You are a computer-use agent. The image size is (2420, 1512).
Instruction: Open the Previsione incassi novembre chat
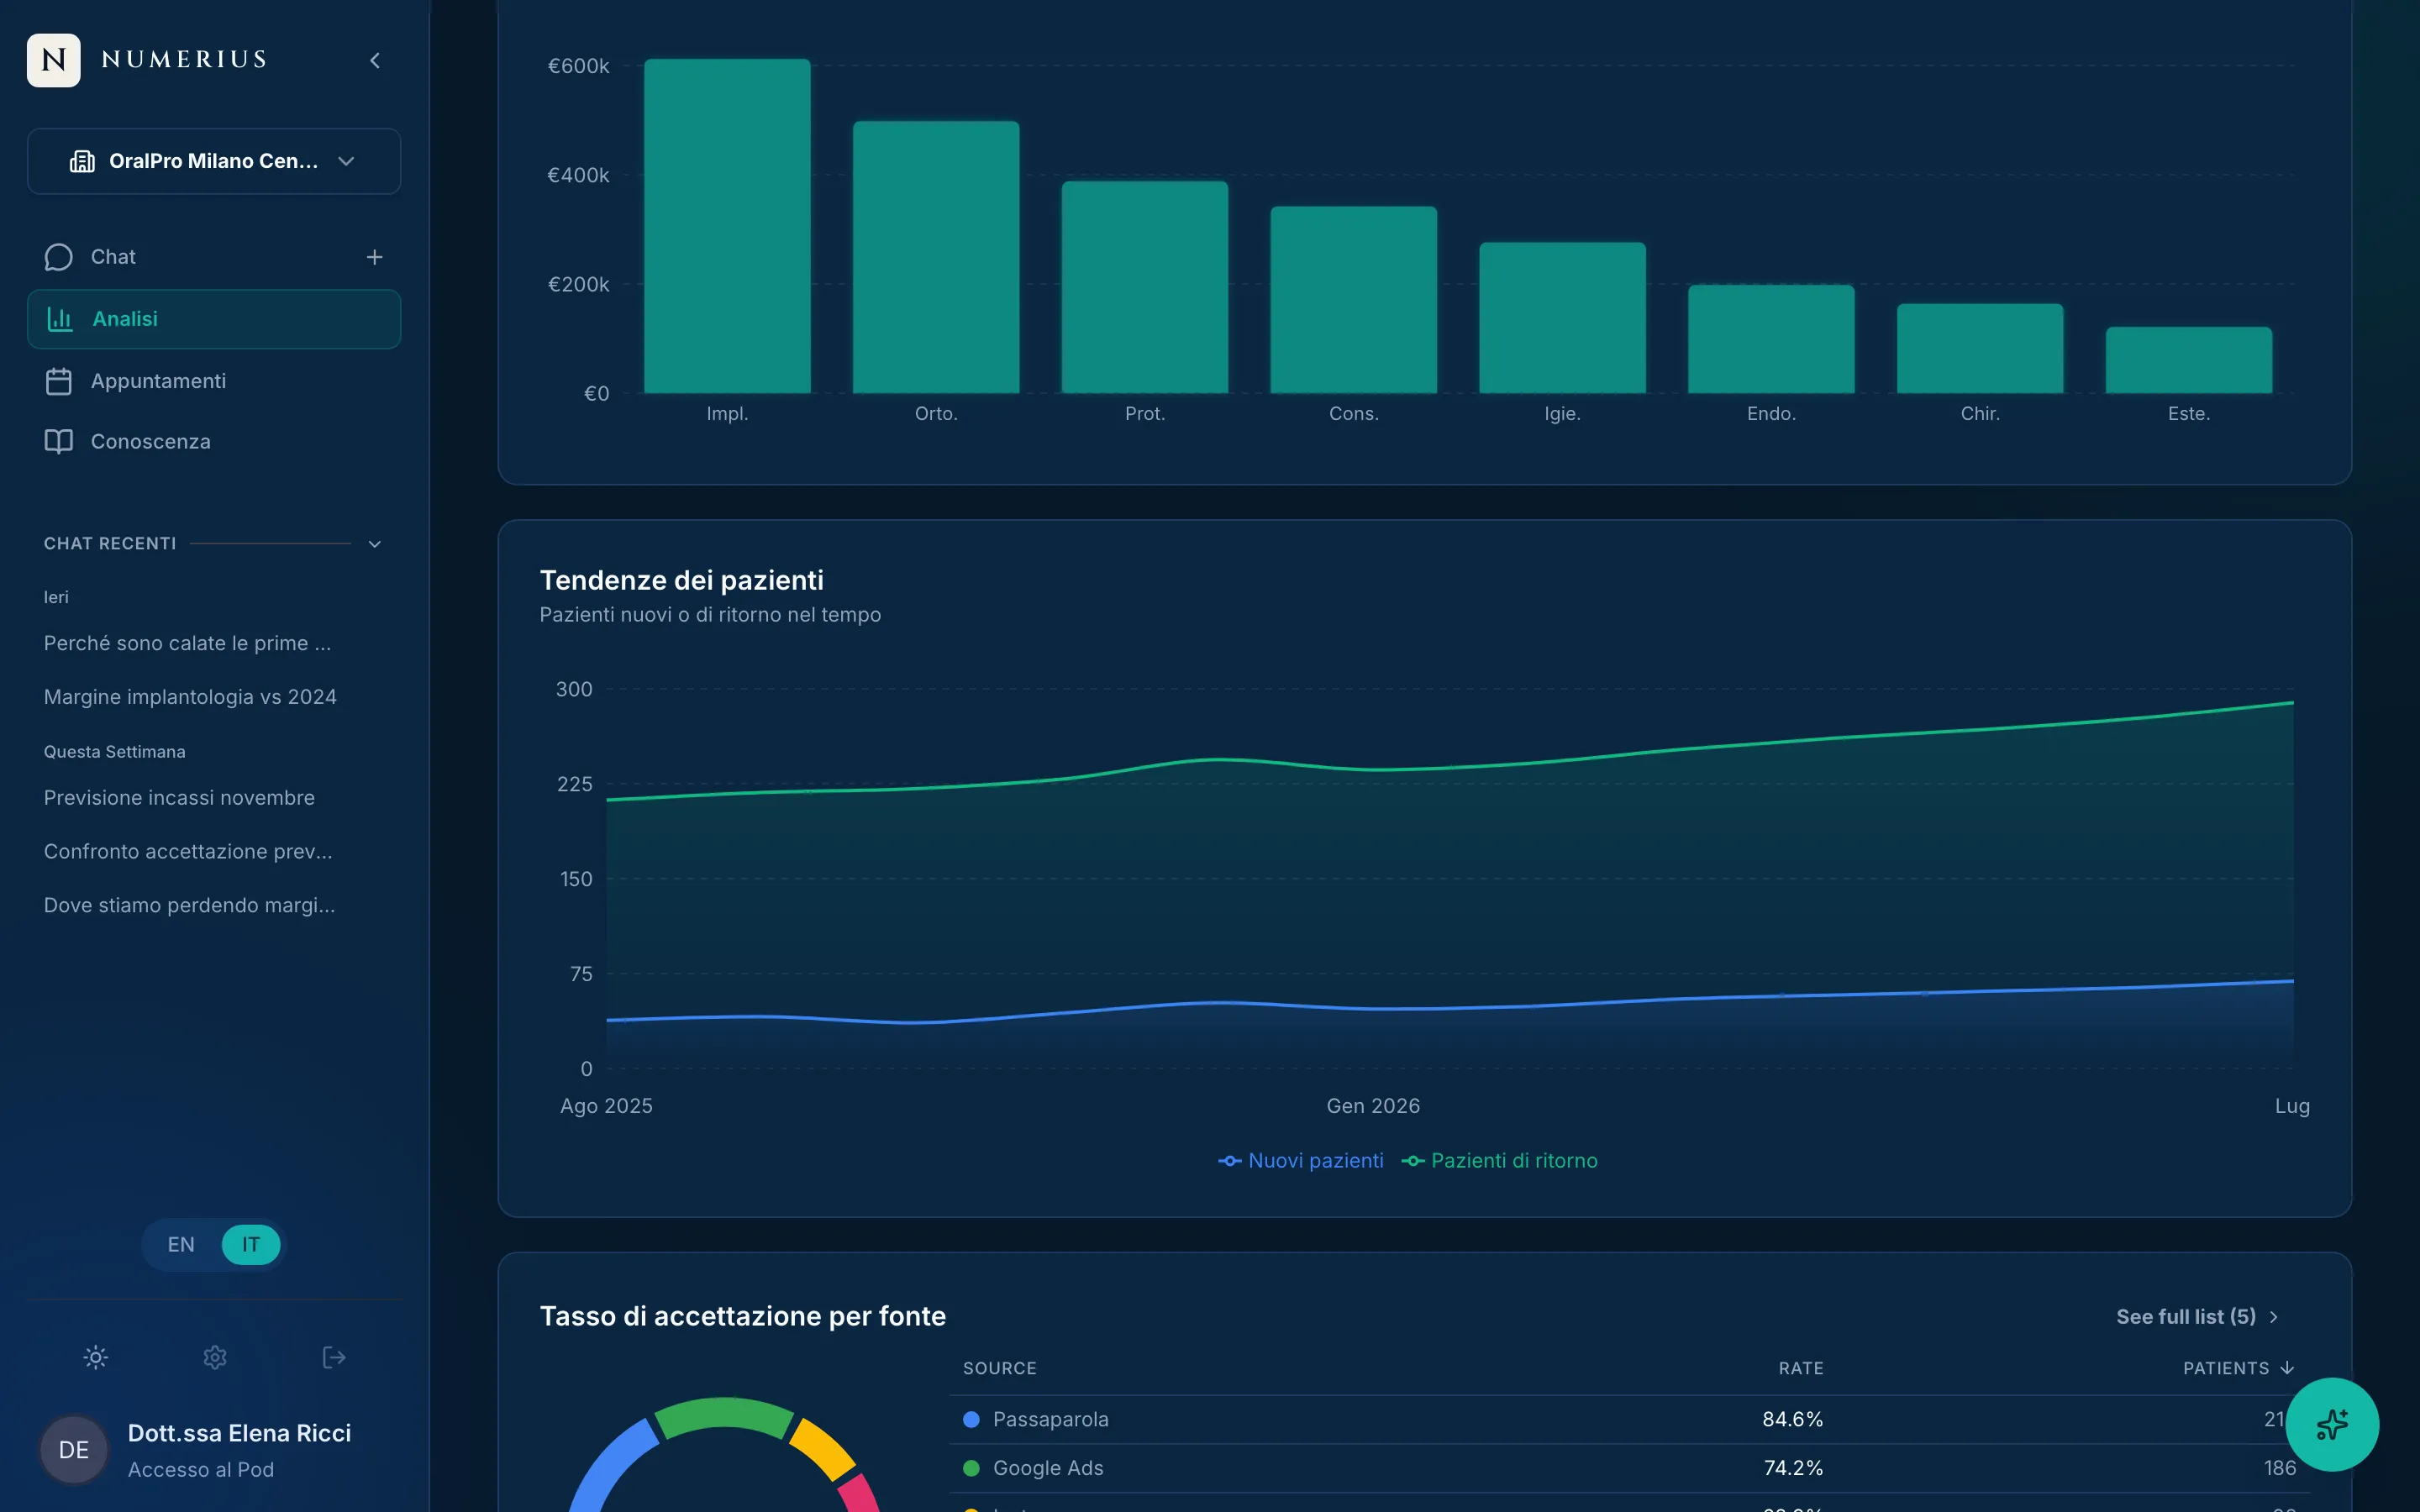pyautogui.click(x=179, y=798)
